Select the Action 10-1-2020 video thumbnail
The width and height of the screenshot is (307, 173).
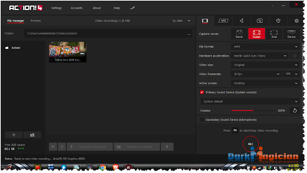(68, 52)
